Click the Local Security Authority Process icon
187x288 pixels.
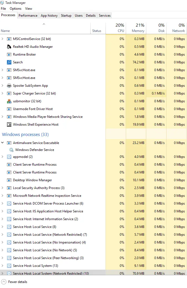click(9, 188)
